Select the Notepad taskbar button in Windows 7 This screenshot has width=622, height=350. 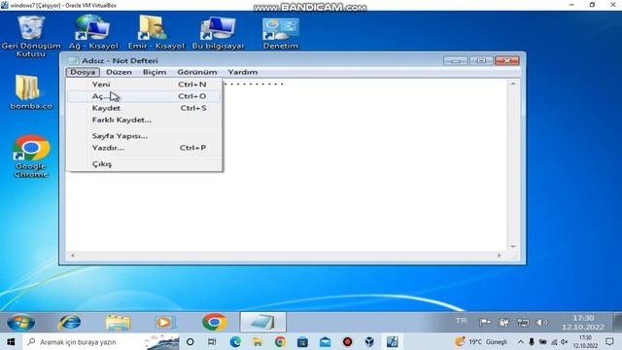(x=262, y=322)
